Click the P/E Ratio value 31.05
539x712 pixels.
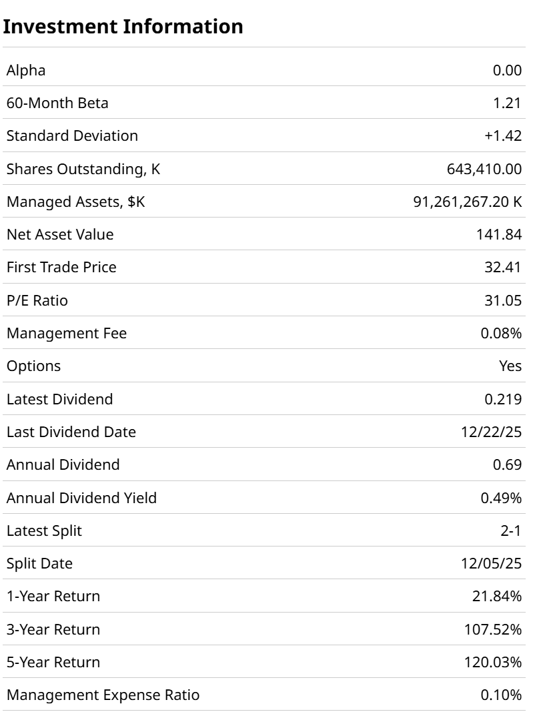pyautogui.click(x=503, y=300)
